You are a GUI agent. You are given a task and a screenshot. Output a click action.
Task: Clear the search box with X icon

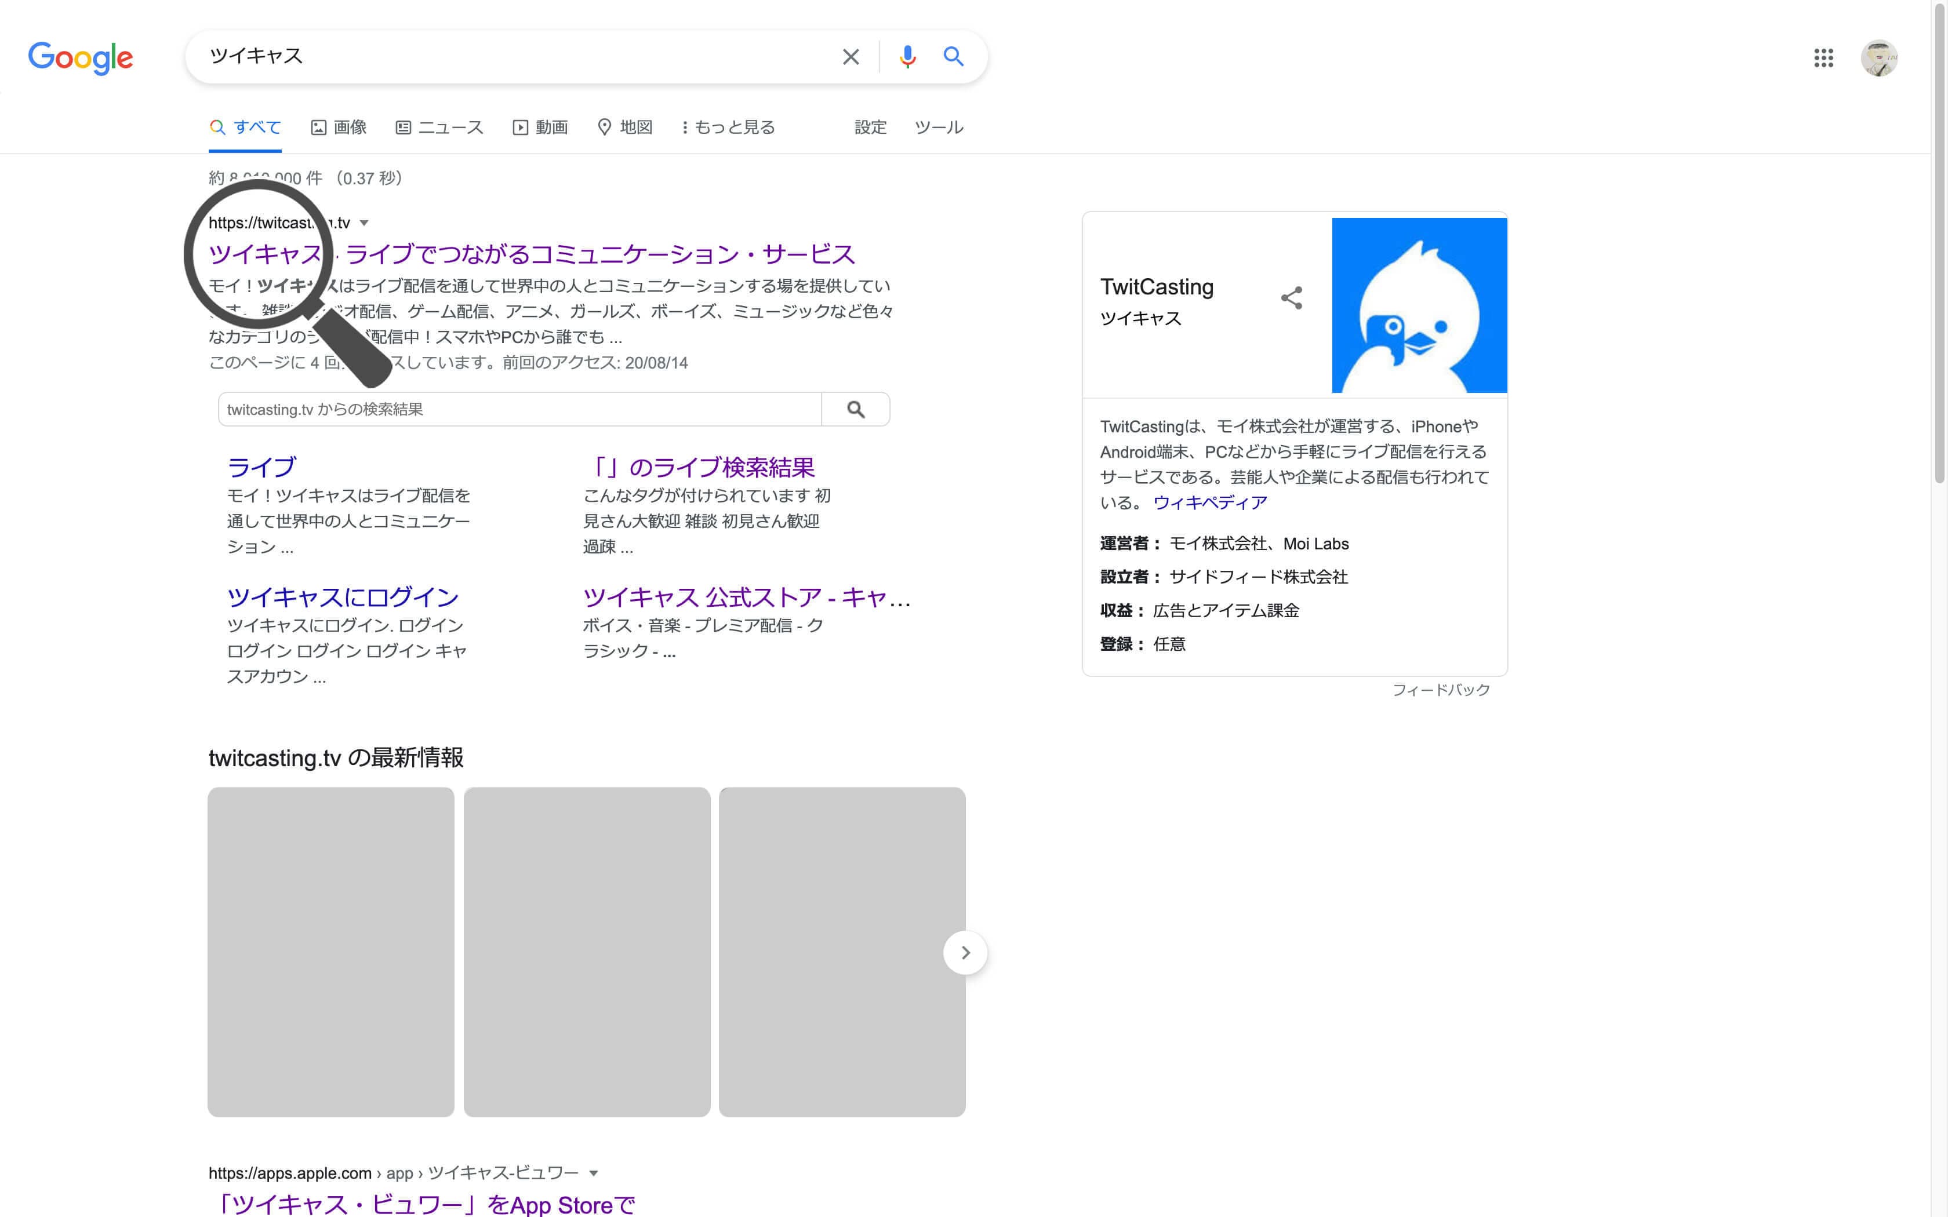(851, 57)
